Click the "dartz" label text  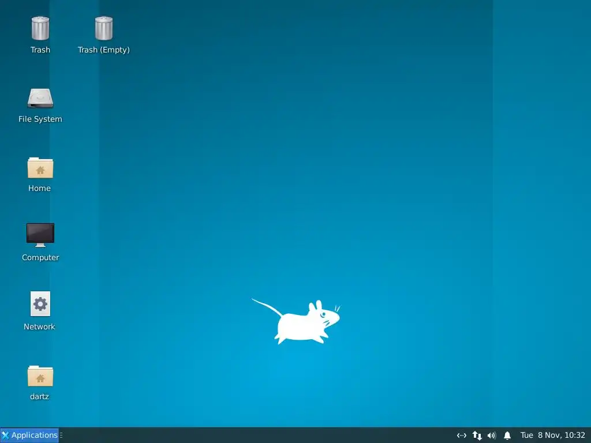coord(40,396)
